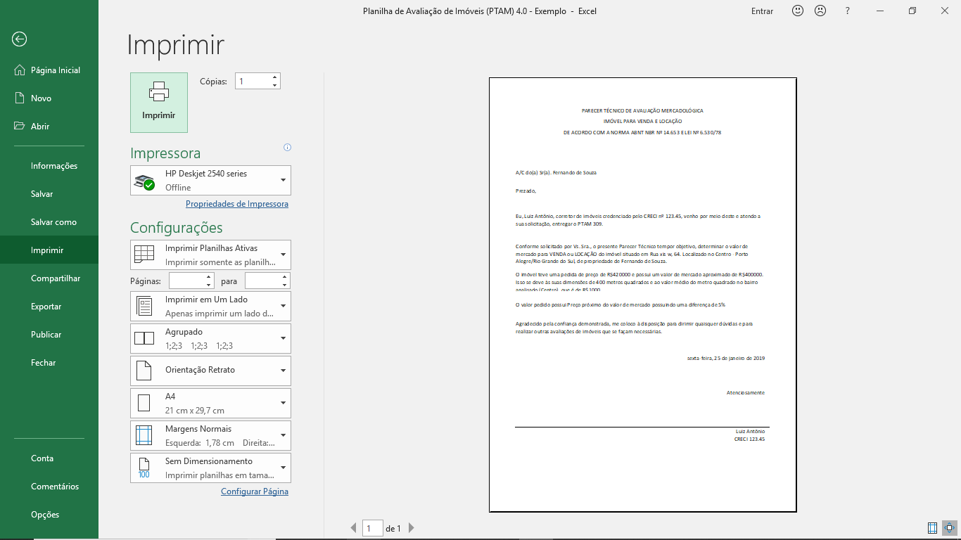Screen dimensions: 961x540
Task: Click the Configurar Página link
Action: [x=255, y=491]
